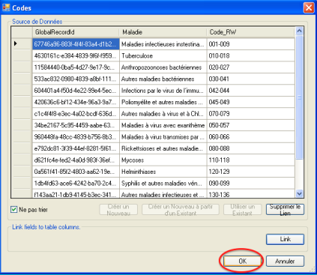Select cell 'Maladies à virus avec exanthème'
Viewport: 317px width, 275px height.
[163, 125]
